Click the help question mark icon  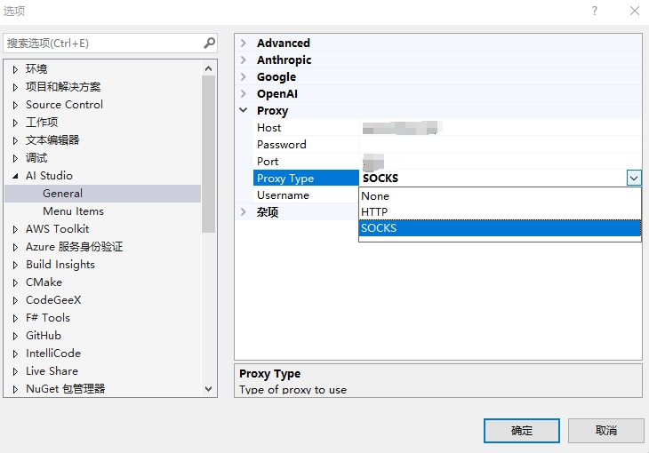pos(595,11)
